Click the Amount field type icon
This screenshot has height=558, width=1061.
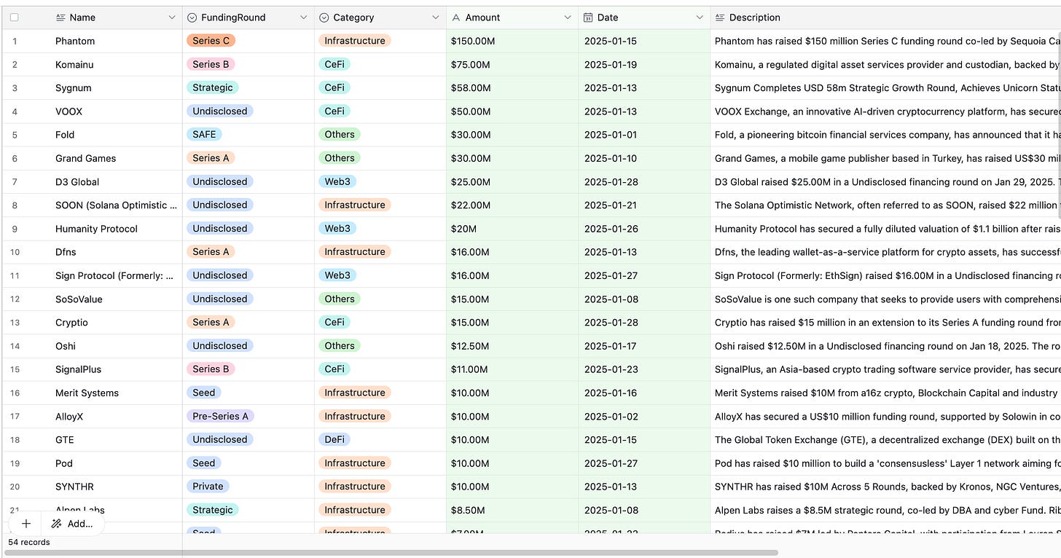click(x=456, y=17)
